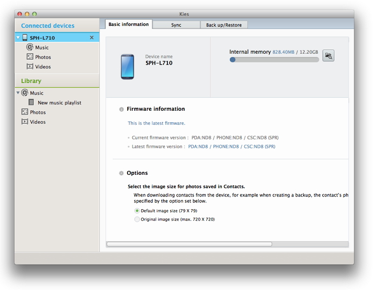Click the Library Music disc icon
The width and height of the screenshot is (377, 290).
tap(25, 93)
